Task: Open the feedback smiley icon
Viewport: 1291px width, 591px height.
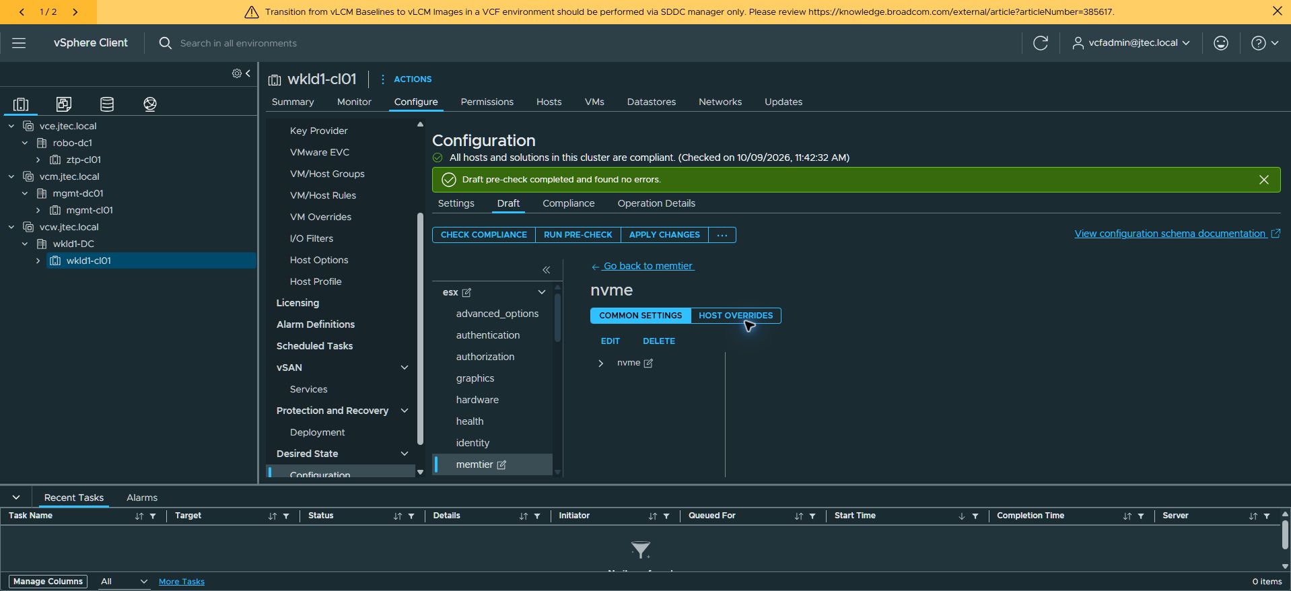Action: 1221,43
